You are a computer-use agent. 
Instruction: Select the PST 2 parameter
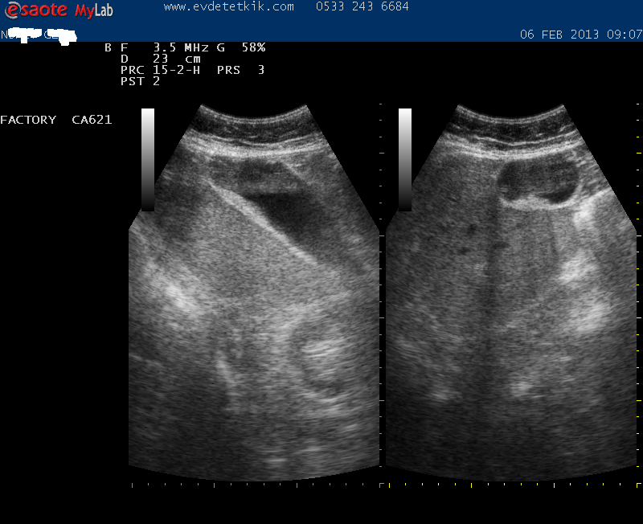click(140, 81)
